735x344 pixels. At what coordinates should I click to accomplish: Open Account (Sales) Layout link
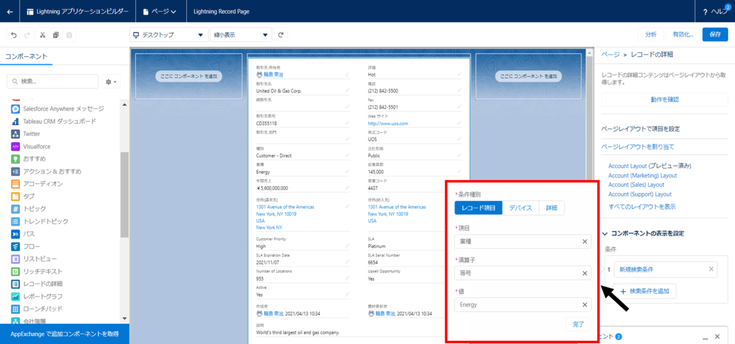pyautogui.click(x=636, y=185)
